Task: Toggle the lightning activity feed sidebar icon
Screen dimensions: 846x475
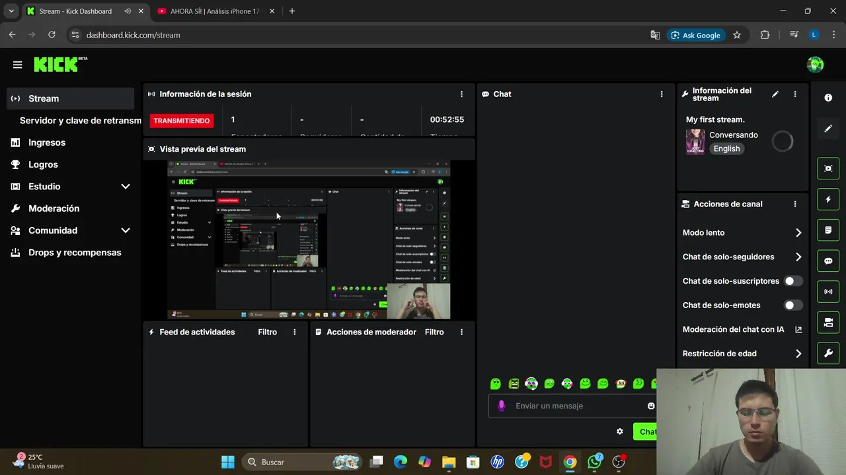Action: [828, 199]
